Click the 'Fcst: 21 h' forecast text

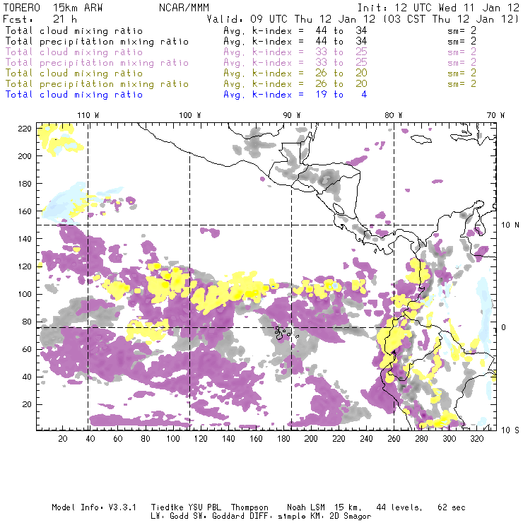pyautogui.click(x=40, y=19)
